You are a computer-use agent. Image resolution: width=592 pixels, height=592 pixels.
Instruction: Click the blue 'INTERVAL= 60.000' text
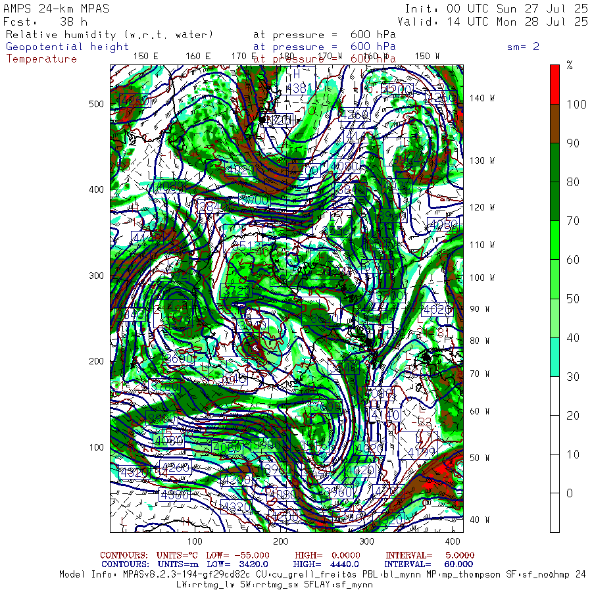click(x=428, y=564)
